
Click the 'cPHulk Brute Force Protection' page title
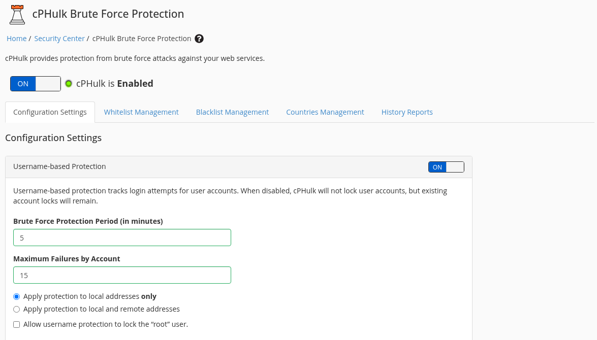point(108,14)
